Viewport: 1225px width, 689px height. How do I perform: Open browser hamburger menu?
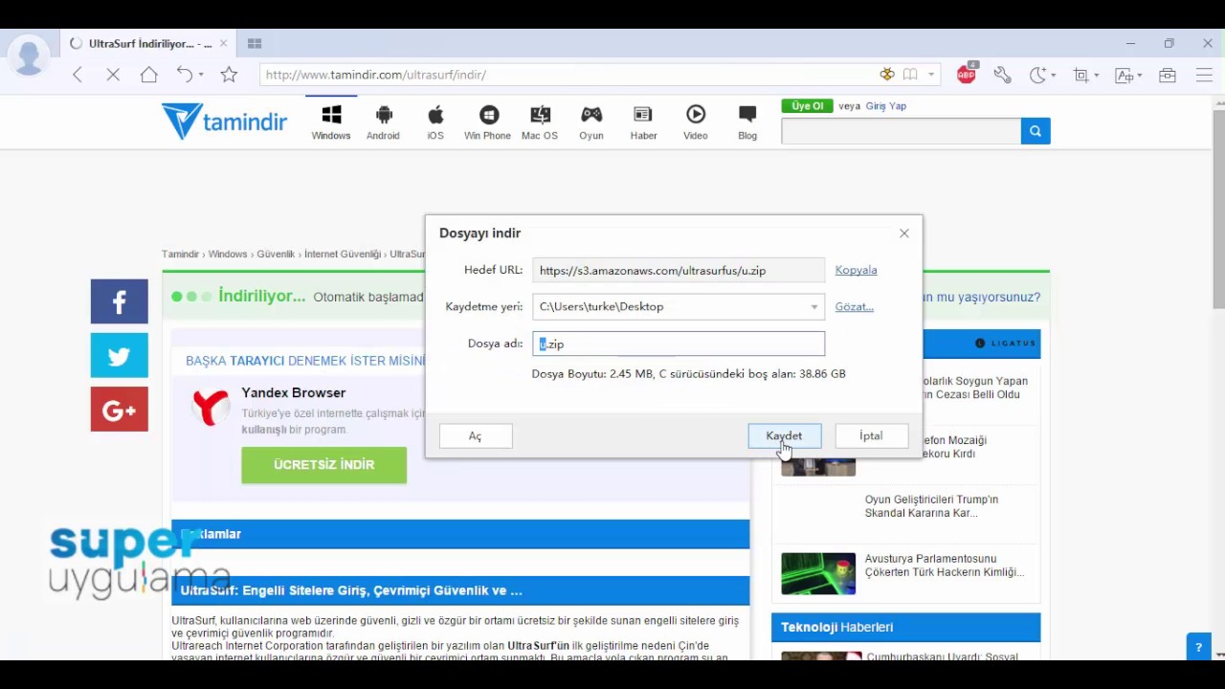pos(1204,75)
